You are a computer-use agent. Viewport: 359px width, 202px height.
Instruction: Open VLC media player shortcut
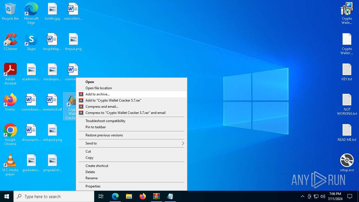(10, 165)
